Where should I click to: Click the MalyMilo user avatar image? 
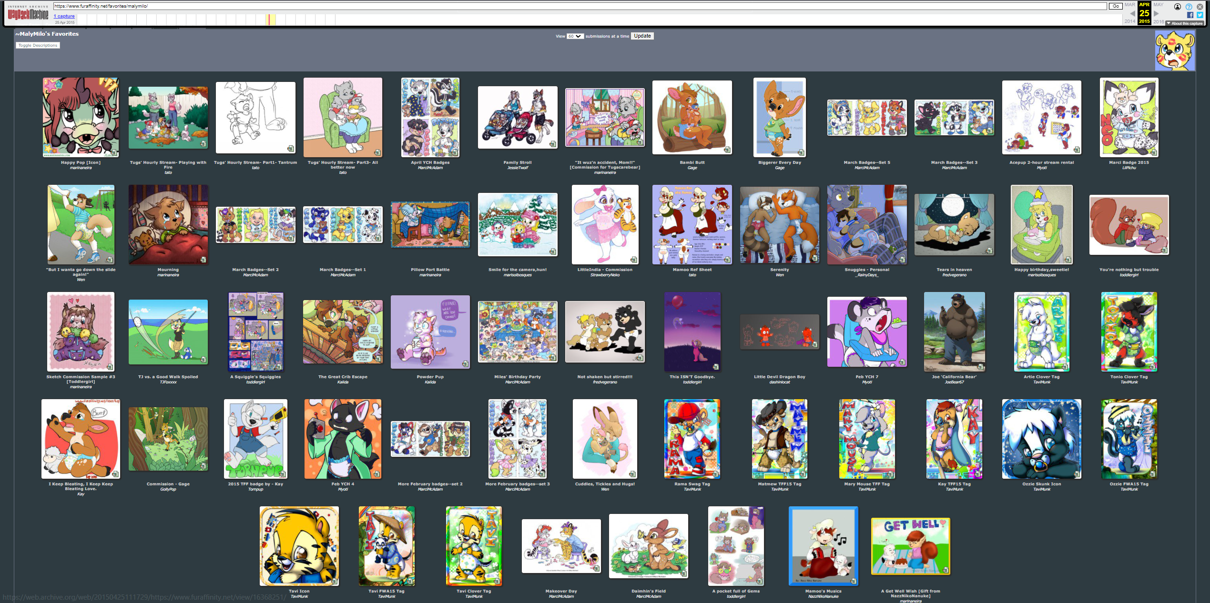coord(1174,51)
